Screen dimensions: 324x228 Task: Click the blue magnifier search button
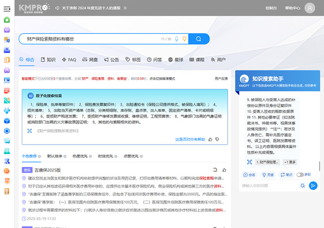[x=199, y=39]
